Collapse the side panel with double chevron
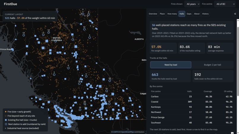Viewport: 239px width, 134px height. tap(235, 14)
